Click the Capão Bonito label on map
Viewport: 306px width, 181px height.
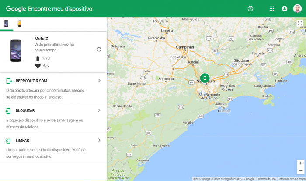click(122, 106)
